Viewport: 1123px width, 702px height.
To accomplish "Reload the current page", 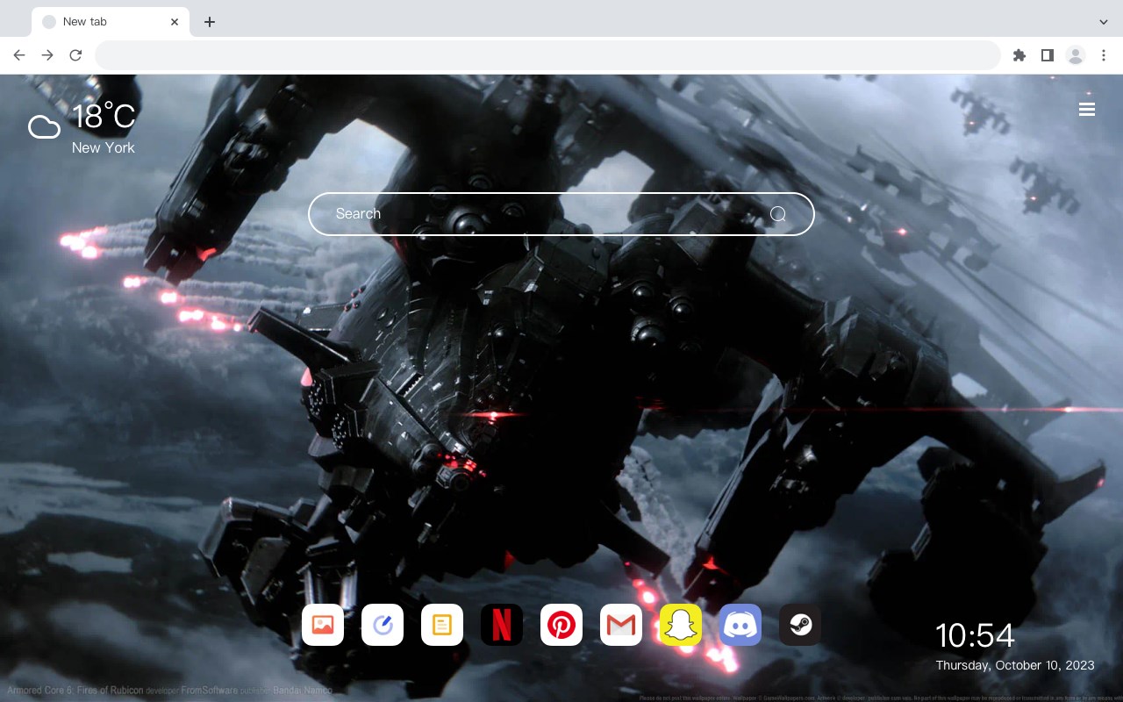I will [75, 55].
